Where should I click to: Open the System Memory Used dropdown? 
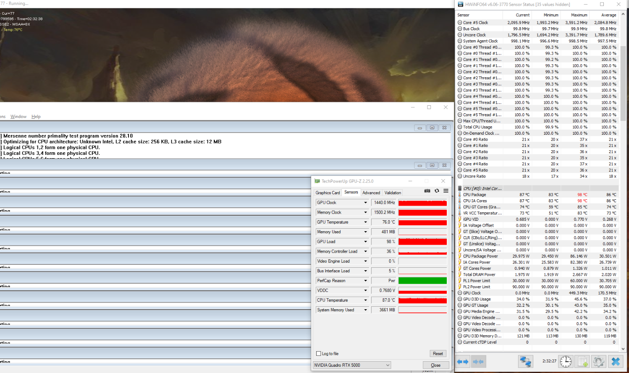pos(365,310)
